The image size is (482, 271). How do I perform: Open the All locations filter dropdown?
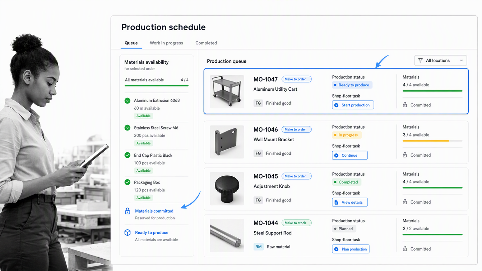click(x=440, y=61)
